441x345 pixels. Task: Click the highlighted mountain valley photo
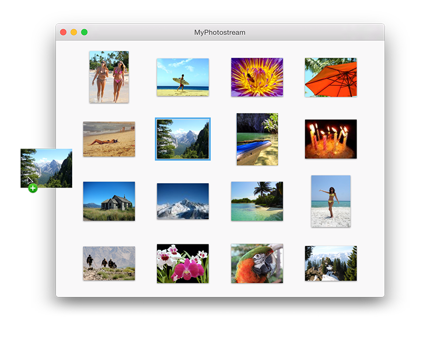tap(182, 139)
